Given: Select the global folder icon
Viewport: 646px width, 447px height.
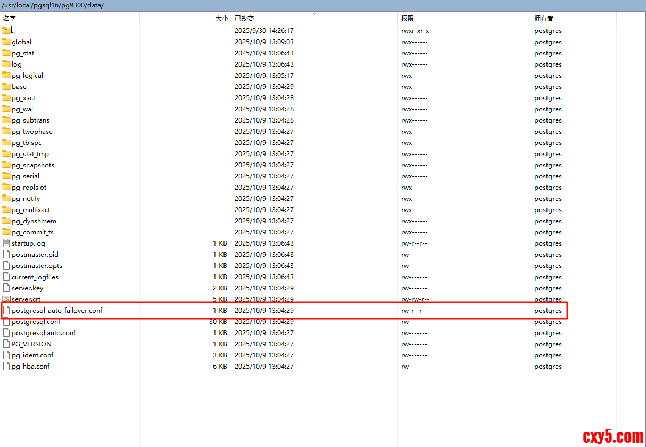Looking at the screenshot, I should (x=6, y=42).
